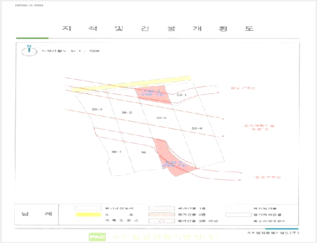The image size is (317, 243).
Task: Click the green PAC logo at the bottom
Action: (97, 237)
